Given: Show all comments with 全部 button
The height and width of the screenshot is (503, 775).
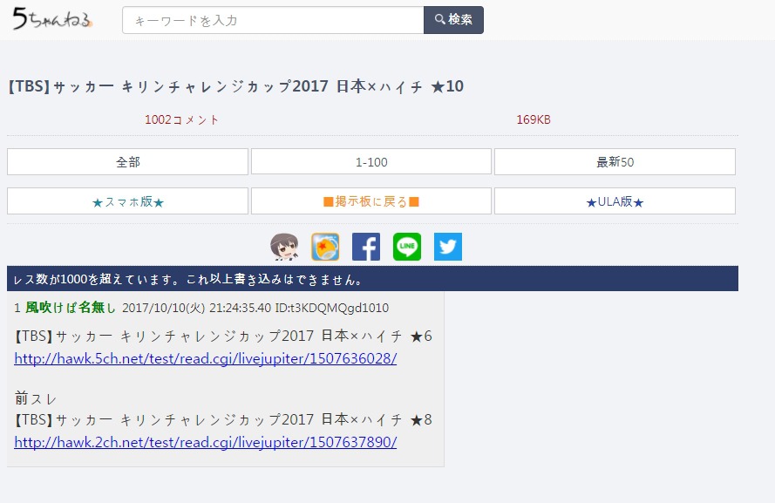Looking at the screenshot, I should (x=127, y=161).
